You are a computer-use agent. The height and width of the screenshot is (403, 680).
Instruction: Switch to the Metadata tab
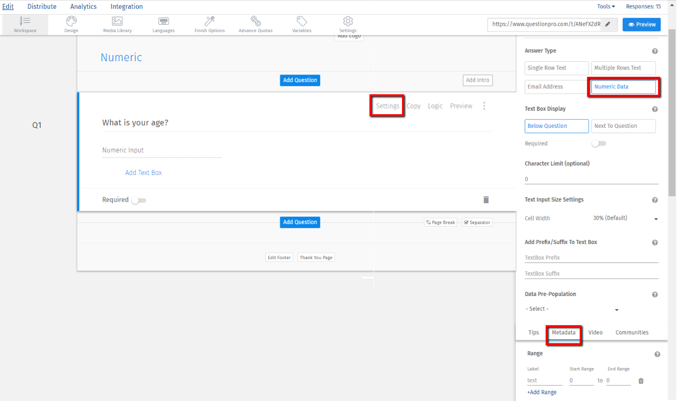[x=563, y=333]
